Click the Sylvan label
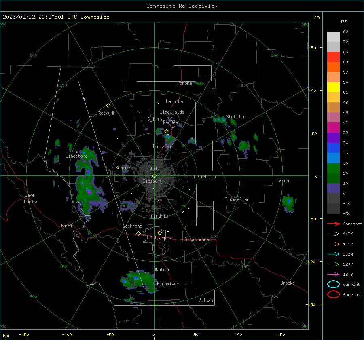Screen dimensions: 364x340 (x=154, y=119)
